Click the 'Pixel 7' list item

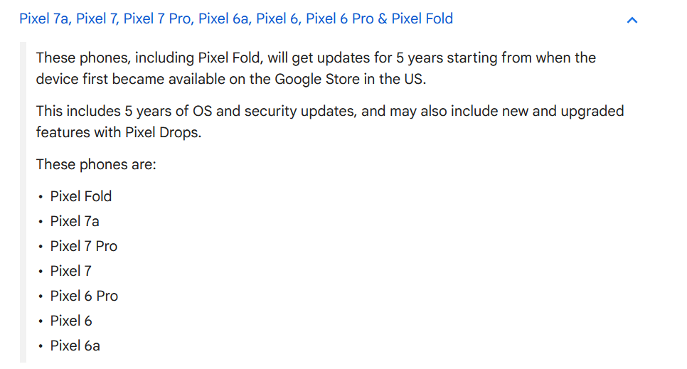pyautogui.click(x=70, y=271)
